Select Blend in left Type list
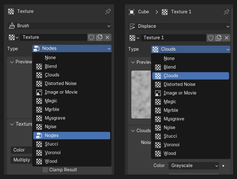 pos(72,66)
